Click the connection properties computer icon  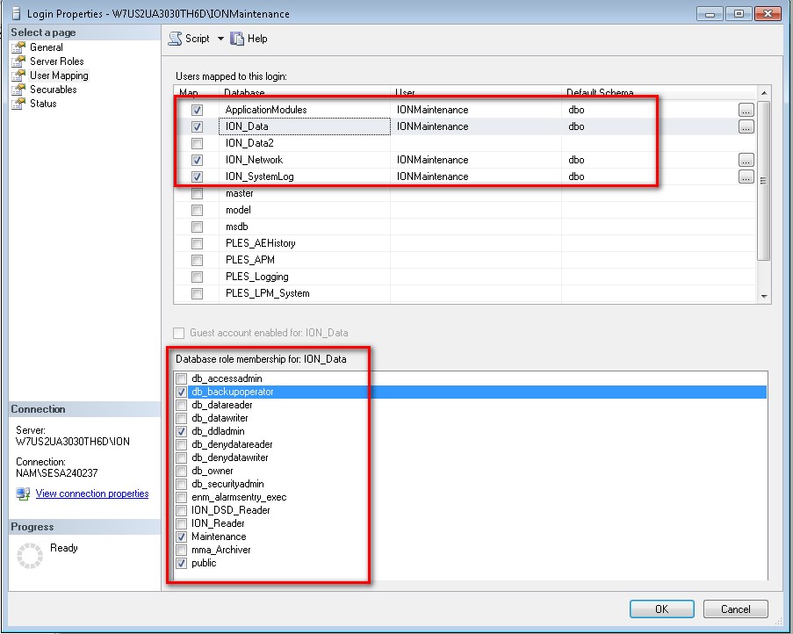point(23,494)
